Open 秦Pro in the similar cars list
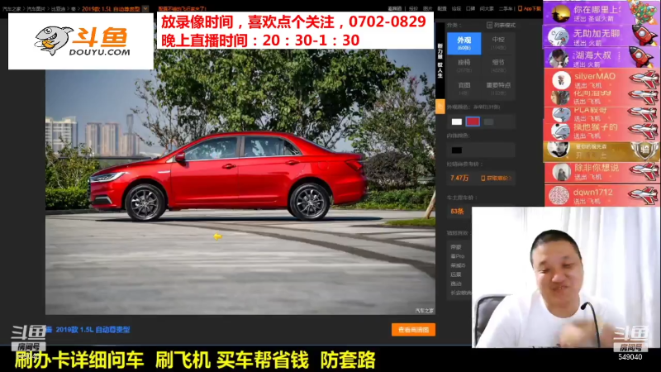661x372 pixels. (458, 256)
